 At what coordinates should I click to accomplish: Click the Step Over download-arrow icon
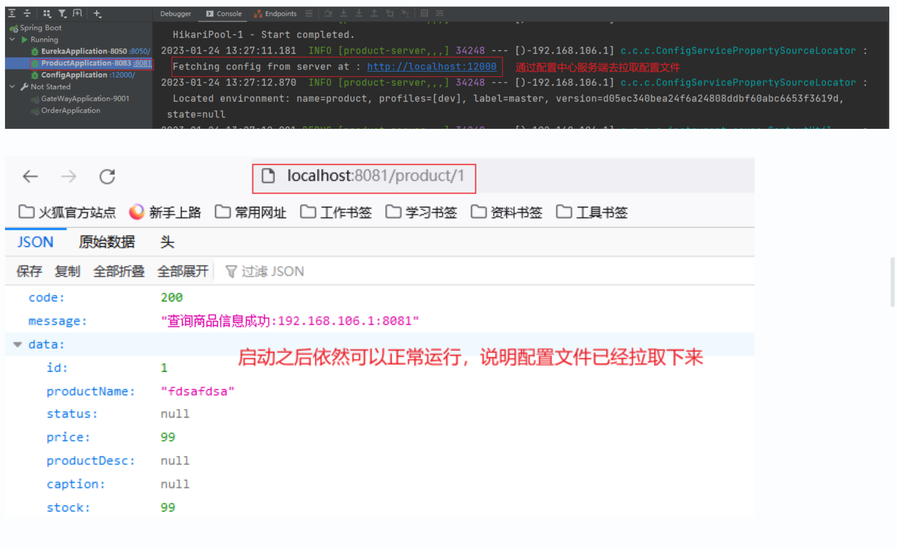click(x=344, y=13)
